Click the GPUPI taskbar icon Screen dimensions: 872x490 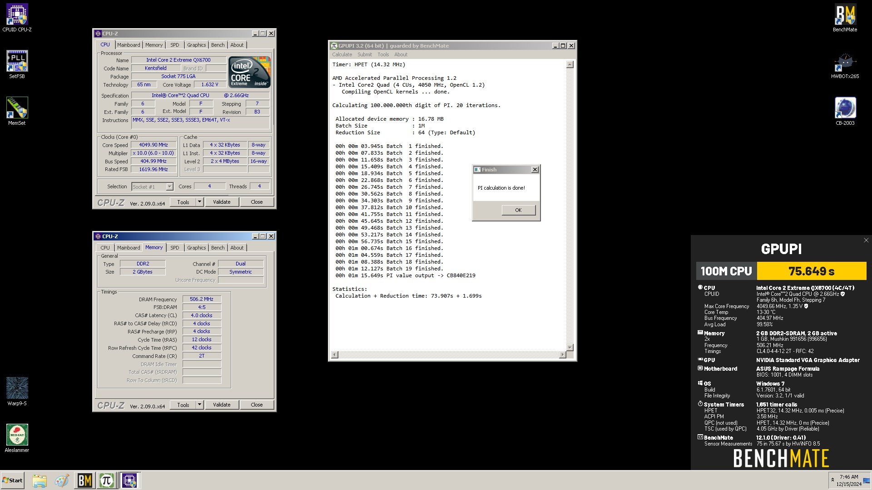(x=107, y=480)
